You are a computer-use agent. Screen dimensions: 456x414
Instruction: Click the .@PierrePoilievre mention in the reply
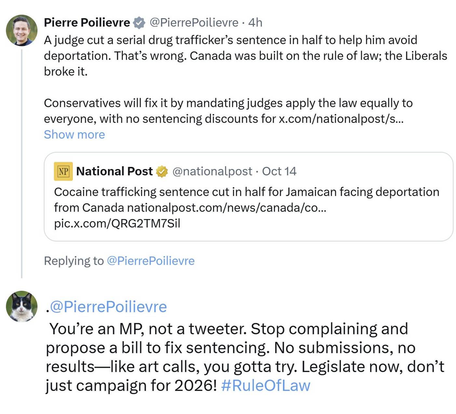[107, 307]
